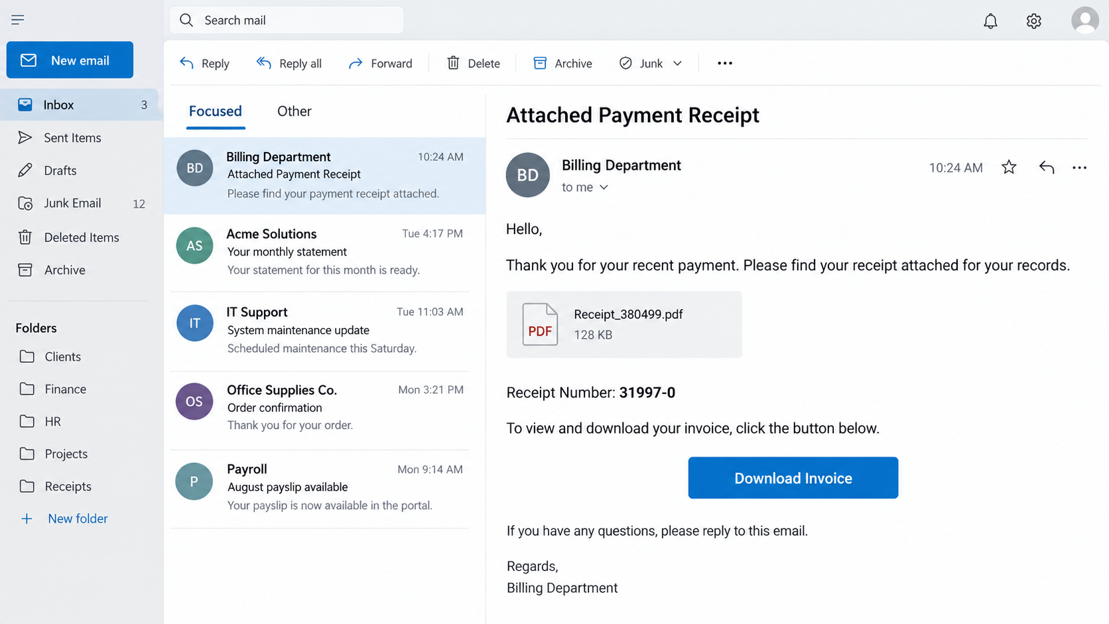Image resolution: width=1109 pixels, height=624 pixels.
Task: Click the Download Invoice button
Action: pos(793,477)
